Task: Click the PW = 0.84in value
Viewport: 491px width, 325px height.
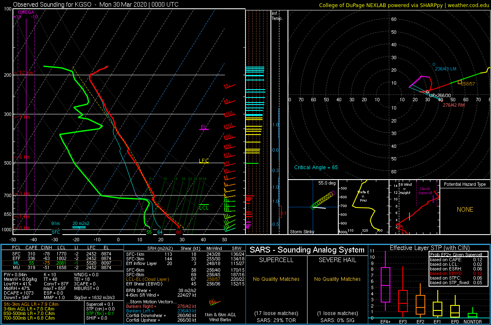Action: 15,275
